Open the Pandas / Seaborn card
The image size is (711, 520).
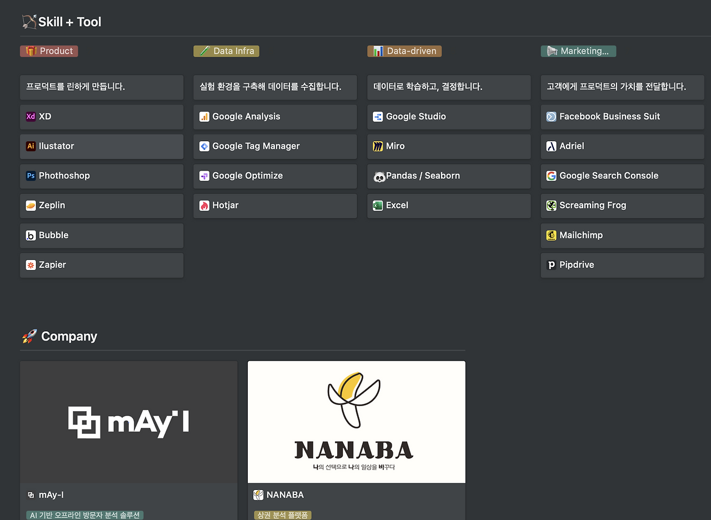[x=449, y=176]
